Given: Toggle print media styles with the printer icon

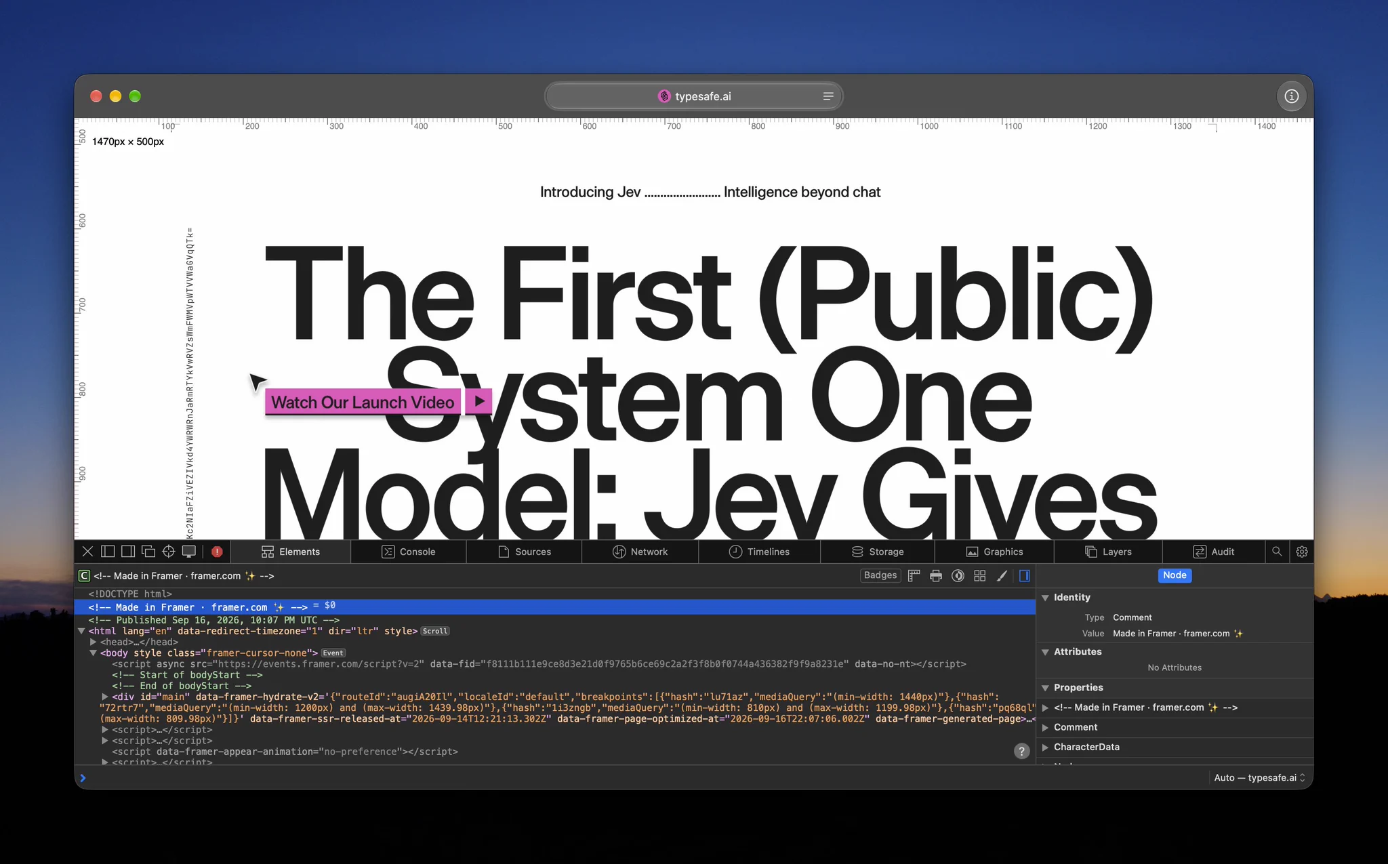Looking at the screenshot, I should tap(936, 575).
